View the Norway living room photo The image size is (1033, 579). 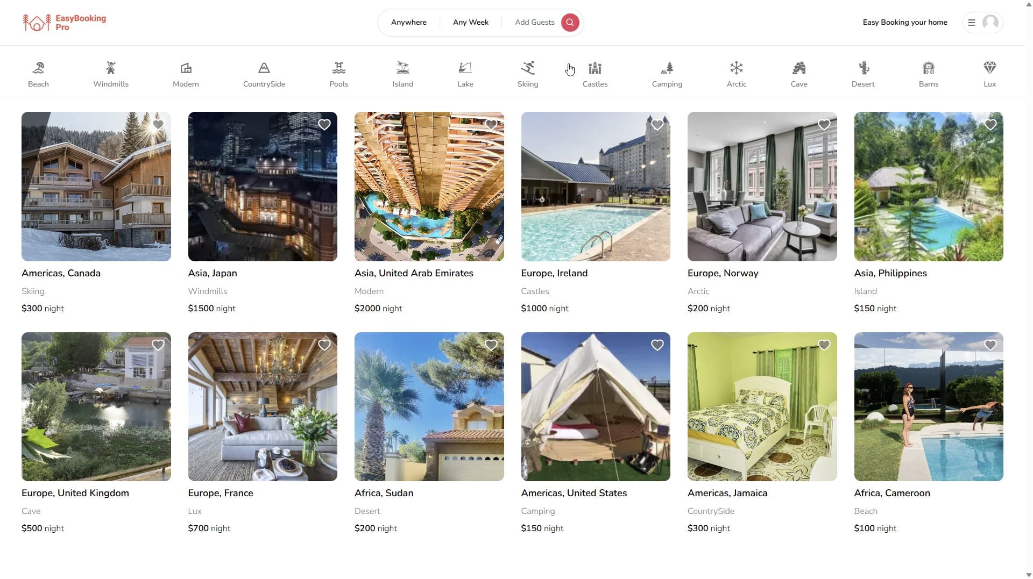(x=762, y=187)
